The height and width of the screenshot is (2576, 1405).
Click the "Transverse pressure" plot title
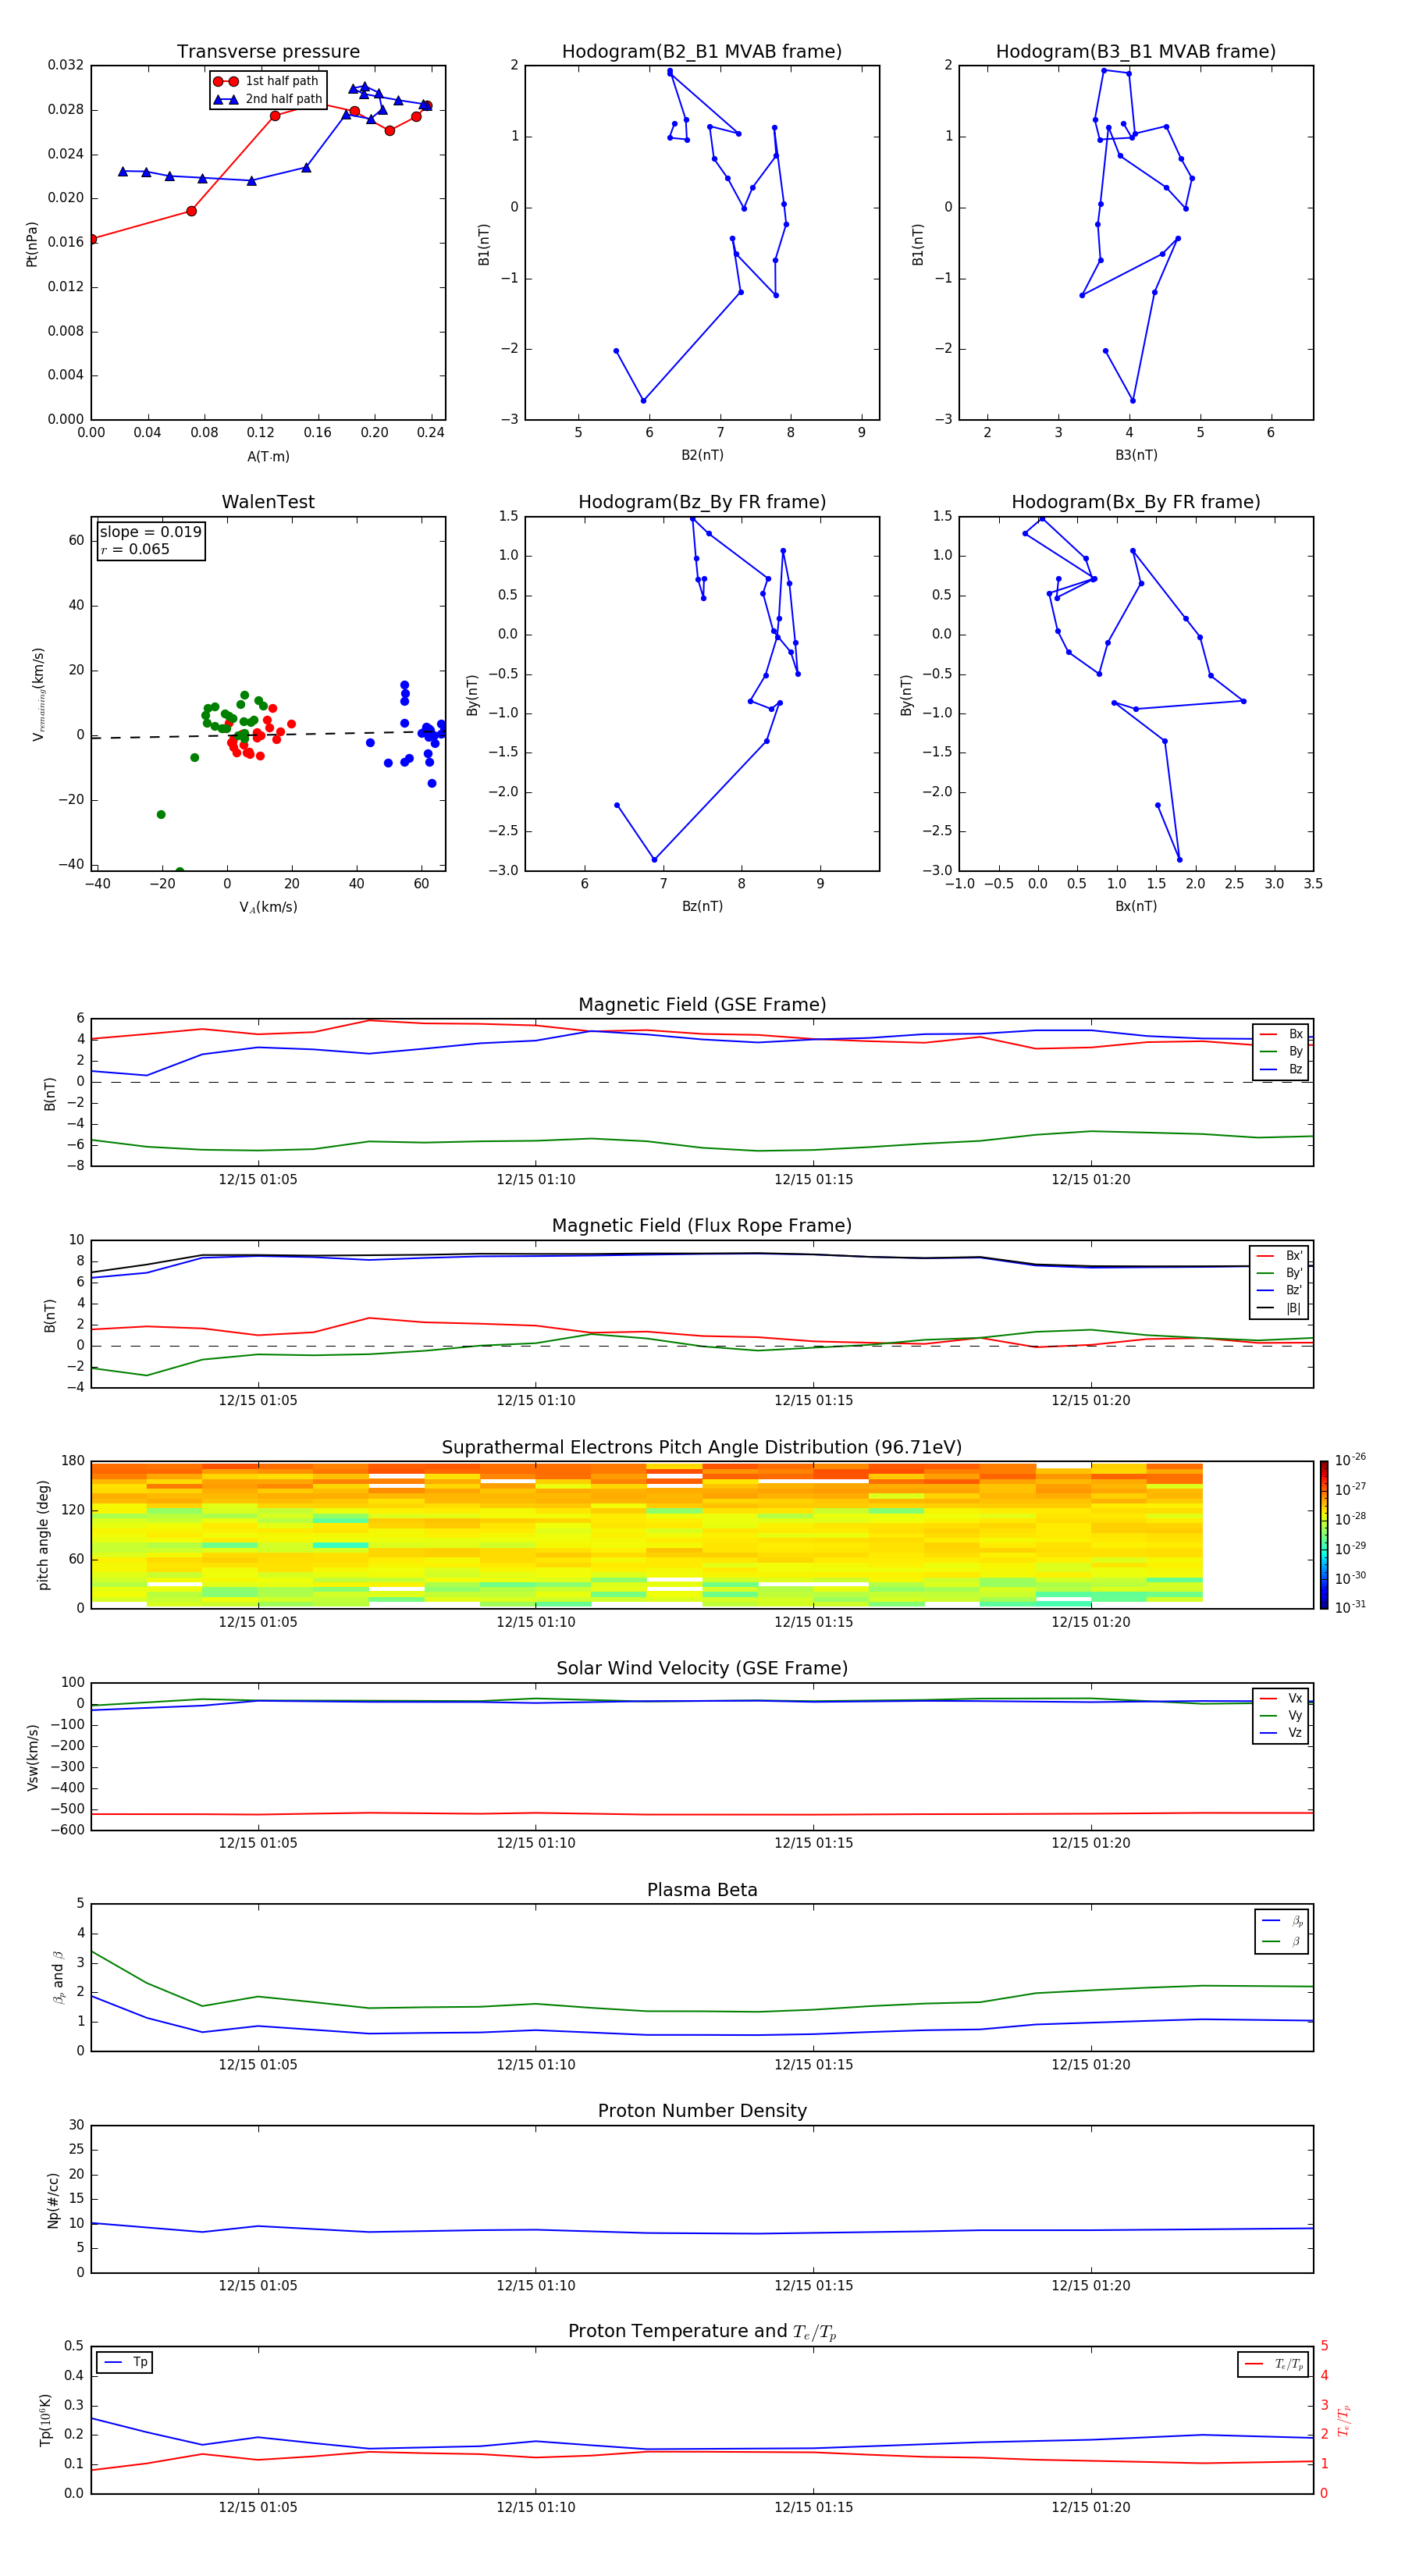[x=268, y=52]
